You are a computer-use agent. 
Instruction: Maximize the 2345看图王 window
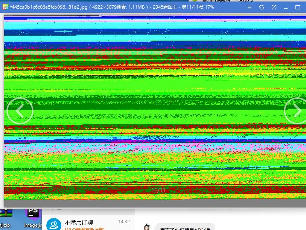pos(298,8)
